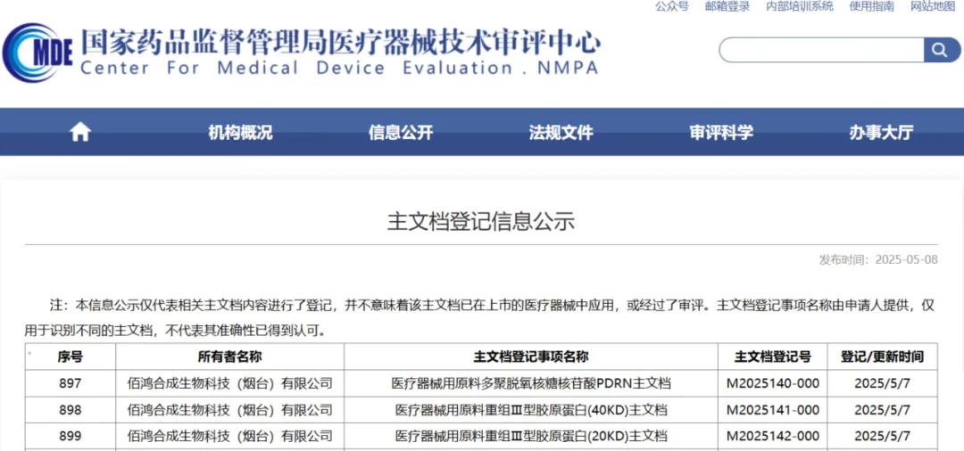Select registration number M2025140-000 cell

(773, 383)
